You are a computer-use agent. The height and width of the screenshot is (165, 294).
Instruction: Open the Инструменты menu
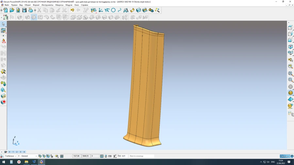47,5
